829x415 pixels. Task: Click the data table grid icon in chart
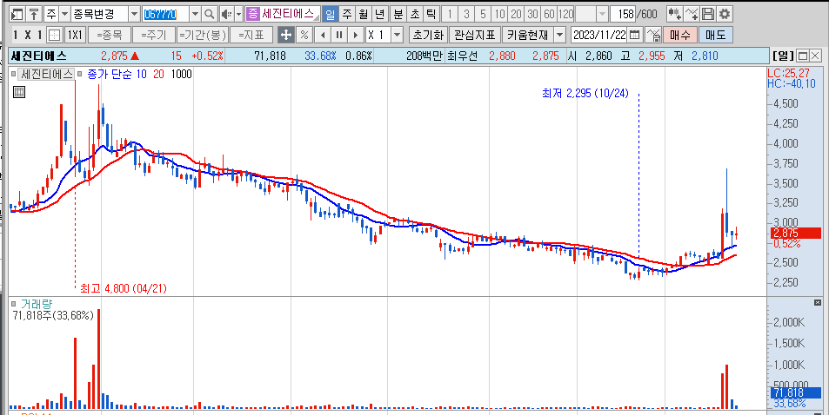point(18,92)
